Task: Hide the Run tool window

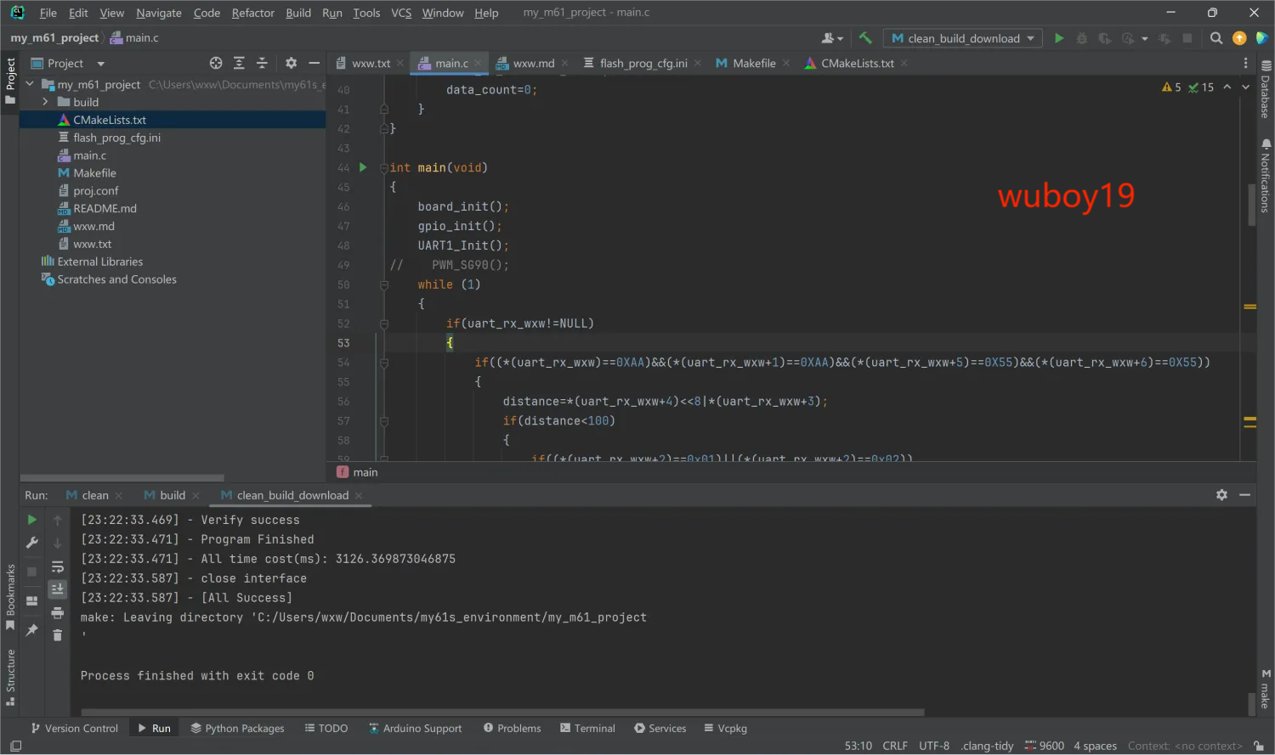Action: [x=1244, y=495]
